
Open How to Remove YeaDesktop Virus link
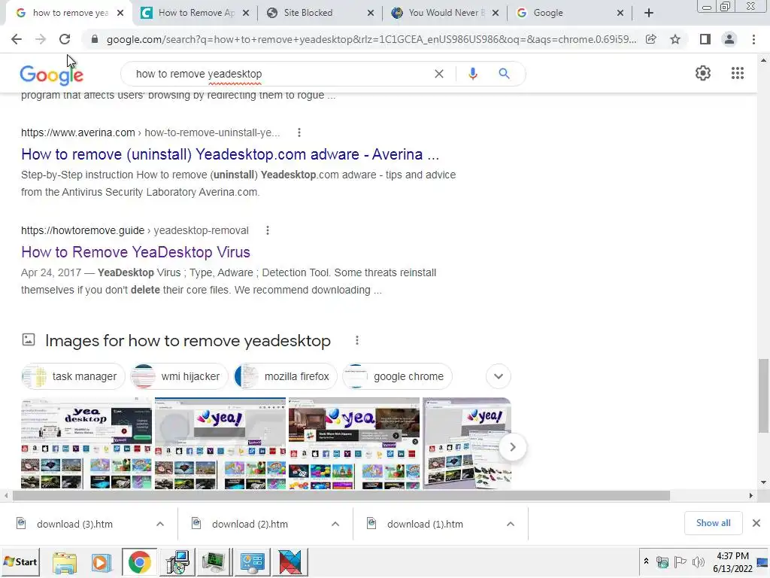[x=135, y=252]
